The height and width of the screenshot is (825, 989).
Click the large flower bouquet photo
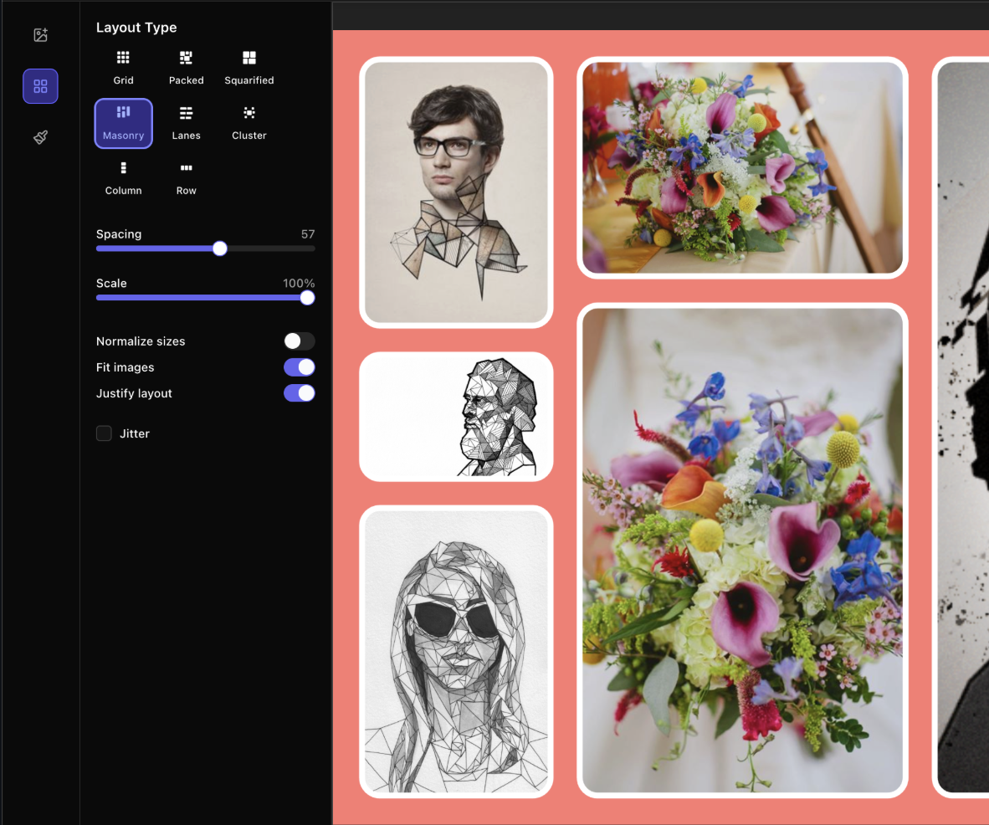[741, 550]
